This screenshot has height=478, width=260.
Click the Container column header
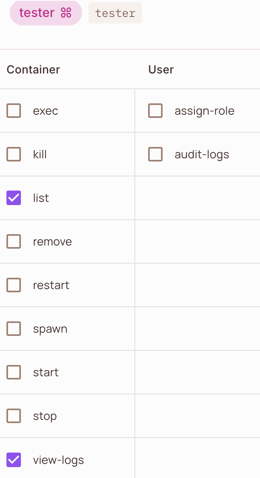33,69
